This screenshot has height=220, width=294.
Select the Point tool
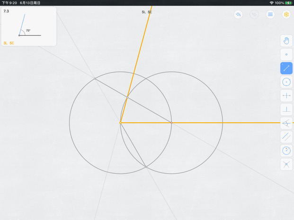(286, 55)
